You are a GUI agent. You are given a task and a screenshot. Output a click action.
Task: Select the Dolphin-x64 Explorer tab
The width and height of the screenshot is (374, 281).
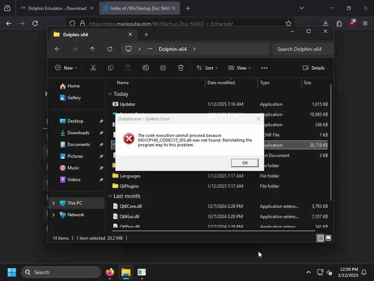pyautogui.click(x=93, y=35)
